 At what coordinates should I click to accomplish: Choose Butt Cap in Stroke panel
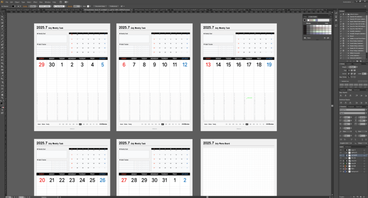(x=349, y=70)
